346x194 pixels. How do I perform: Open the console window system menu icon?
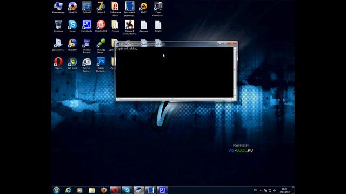118,44
